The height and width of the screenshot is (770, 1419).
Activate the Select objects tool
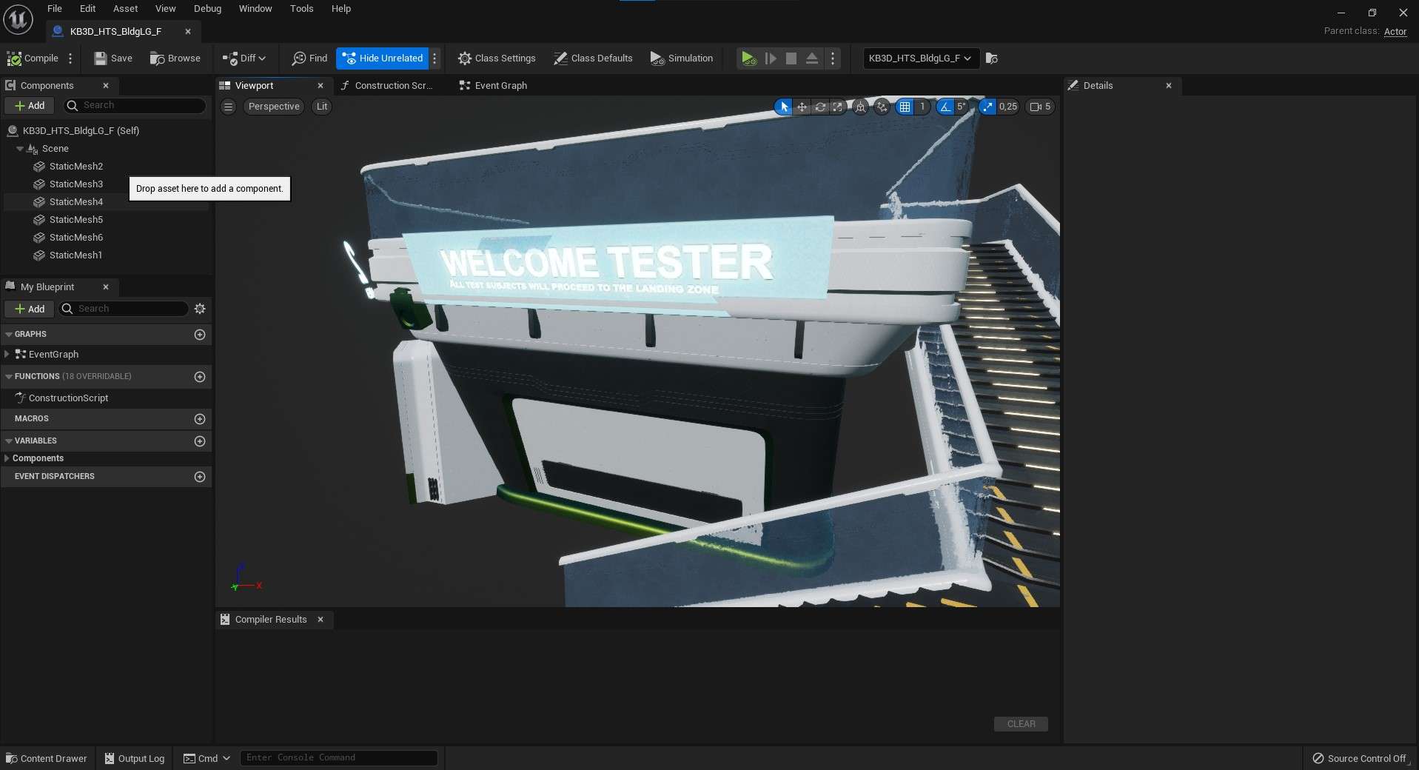coord(783,107)
